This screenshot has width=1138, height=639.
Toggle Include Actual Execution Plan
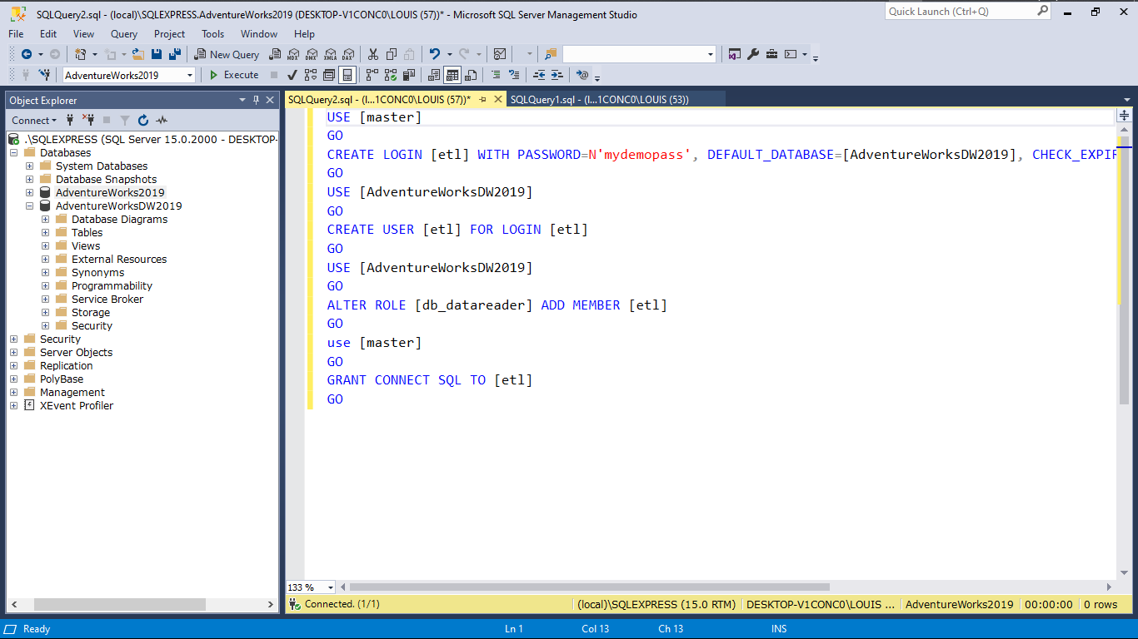click(372, 75)
